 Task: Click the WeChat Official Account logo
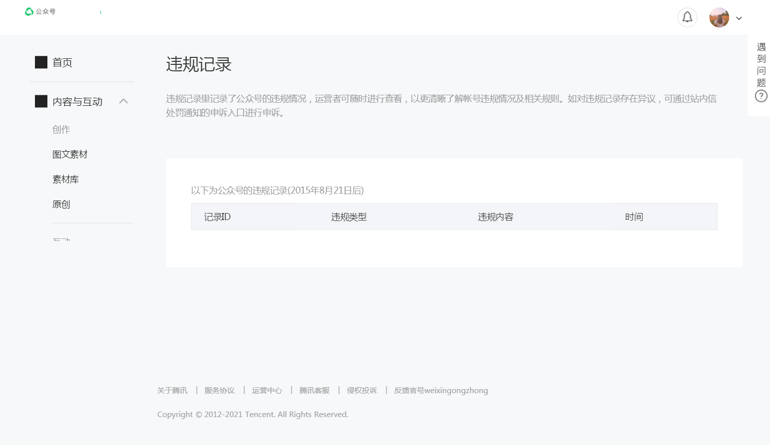pos(40,11)
